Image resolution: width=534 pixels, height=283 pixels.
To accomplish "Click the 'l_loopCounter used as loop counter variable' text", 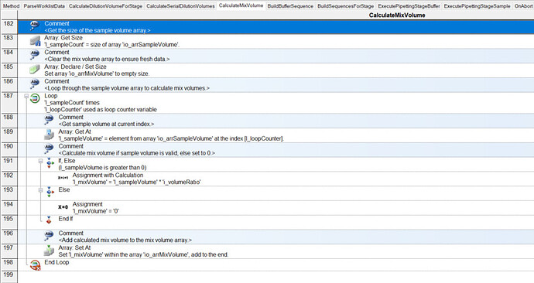I will click(101, 110).
